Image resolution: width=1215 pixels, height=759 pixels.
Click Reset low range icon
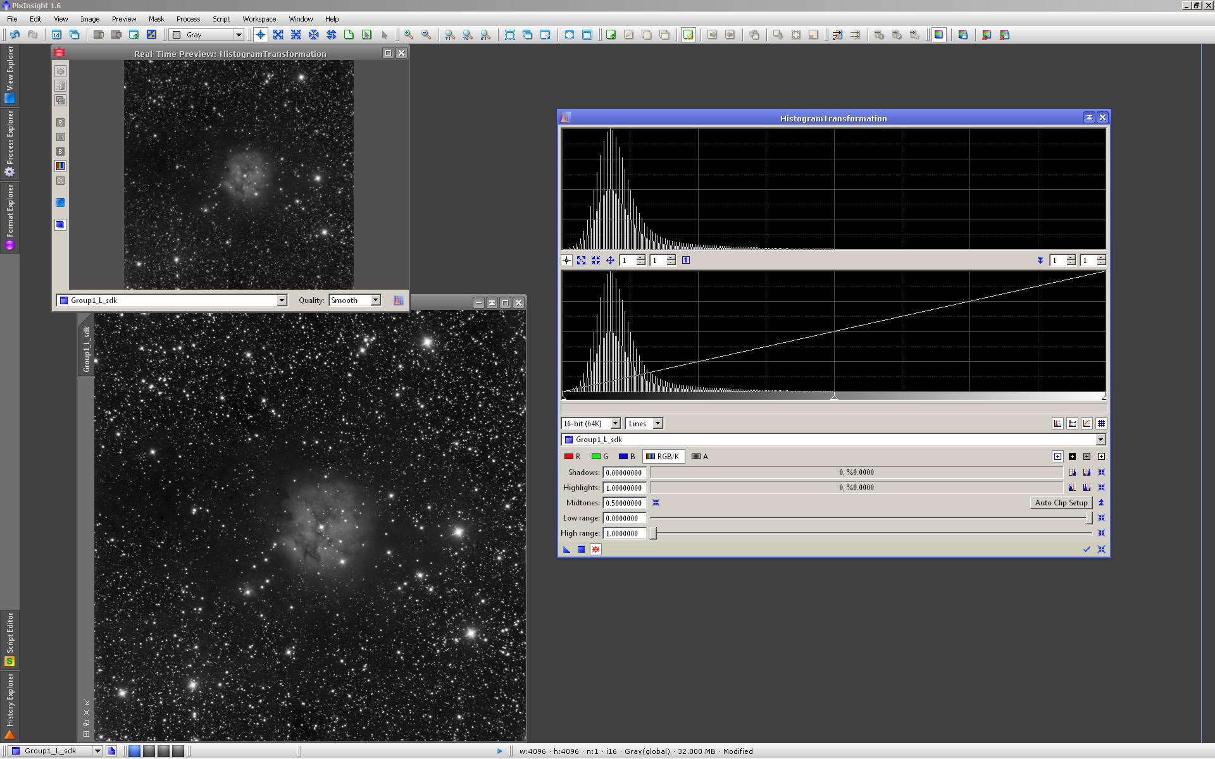click(1101, 518)
